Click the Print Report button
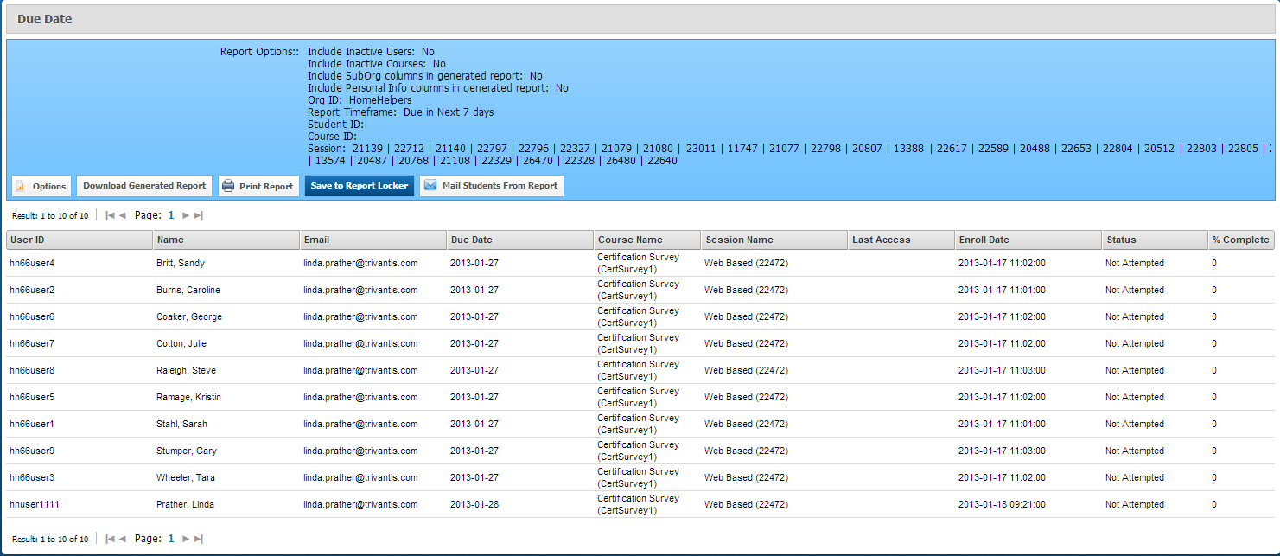Viewport: 1280px width, 556px height. [x=258, y=186]
